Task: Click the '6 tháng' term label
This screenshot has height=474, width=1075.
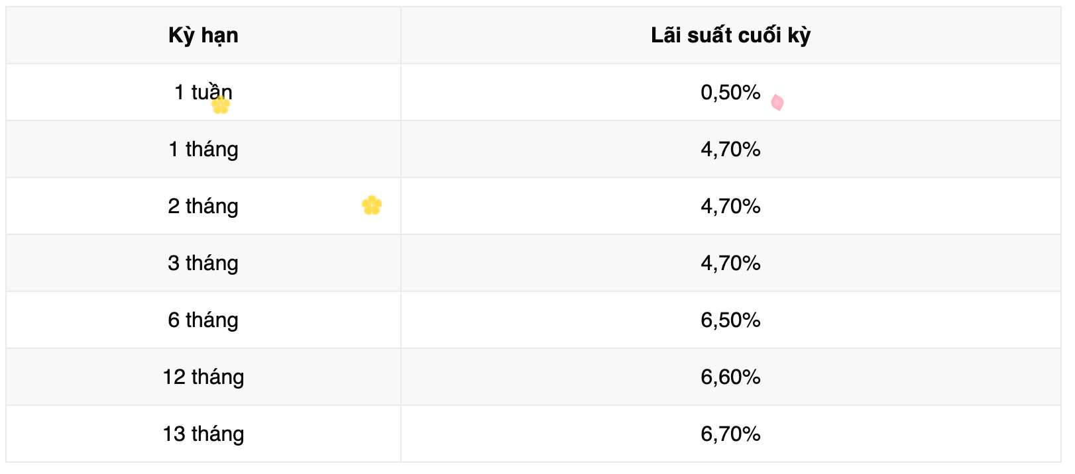Action: pos(203,320)
